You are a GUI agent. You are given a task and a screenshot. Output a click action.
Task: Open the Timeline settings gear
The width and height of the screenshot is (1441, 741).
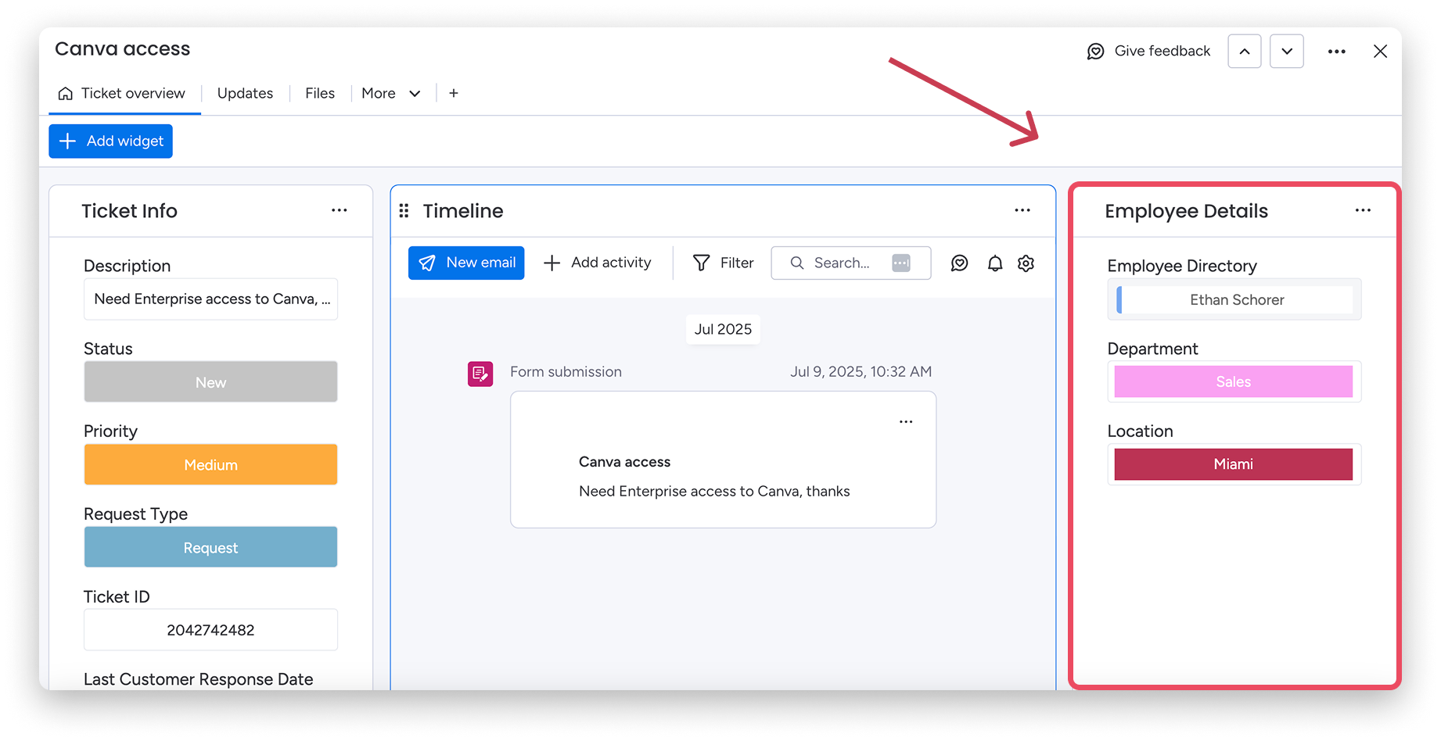coord(1026,263)
